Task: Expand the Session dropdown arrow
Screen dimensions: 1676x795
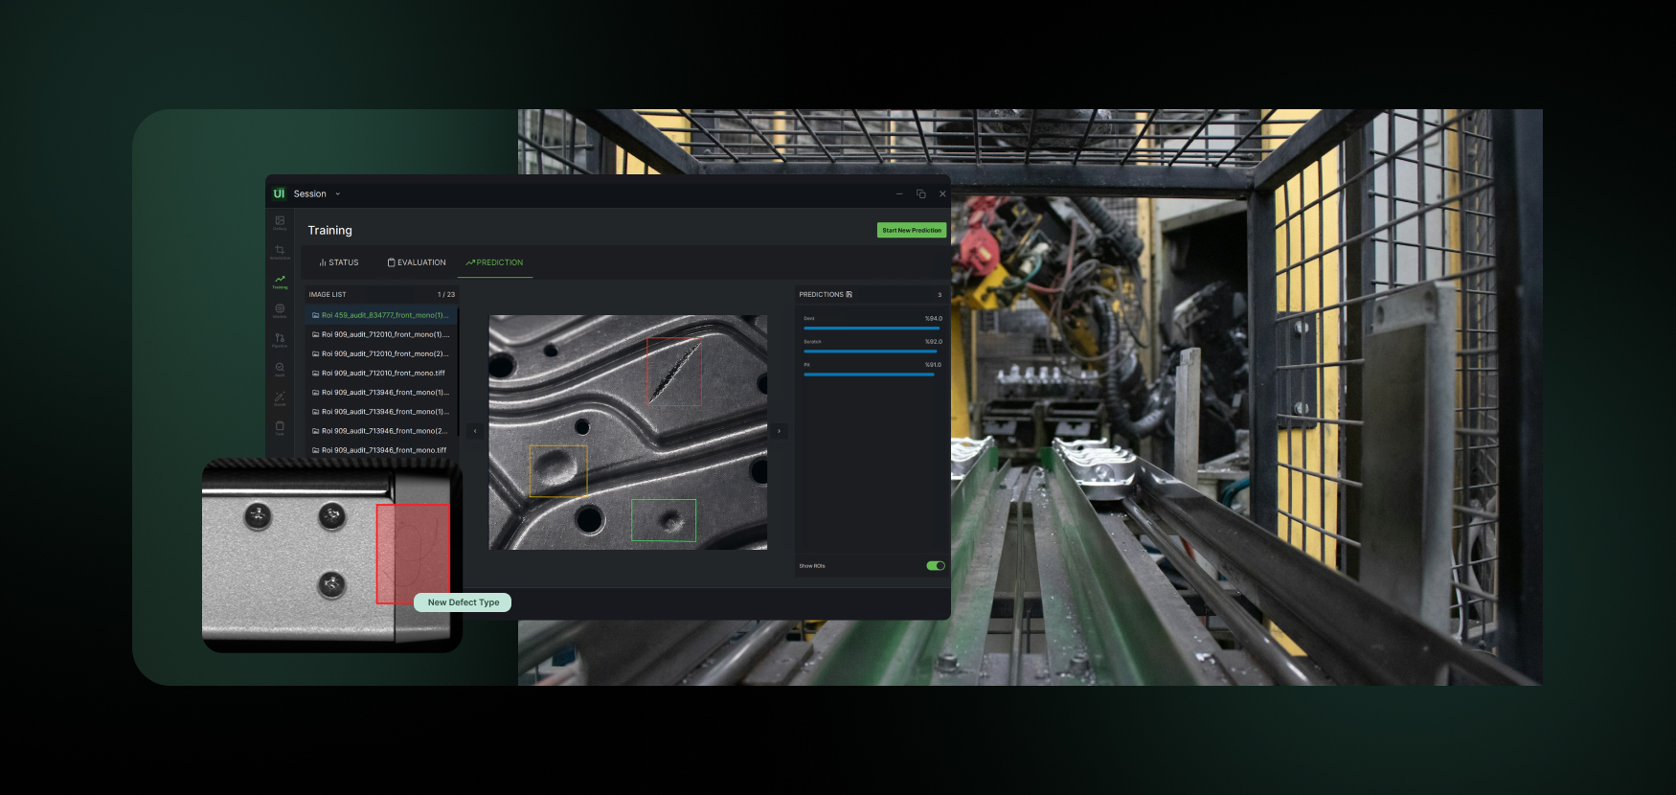Action: tap(337, 193)
